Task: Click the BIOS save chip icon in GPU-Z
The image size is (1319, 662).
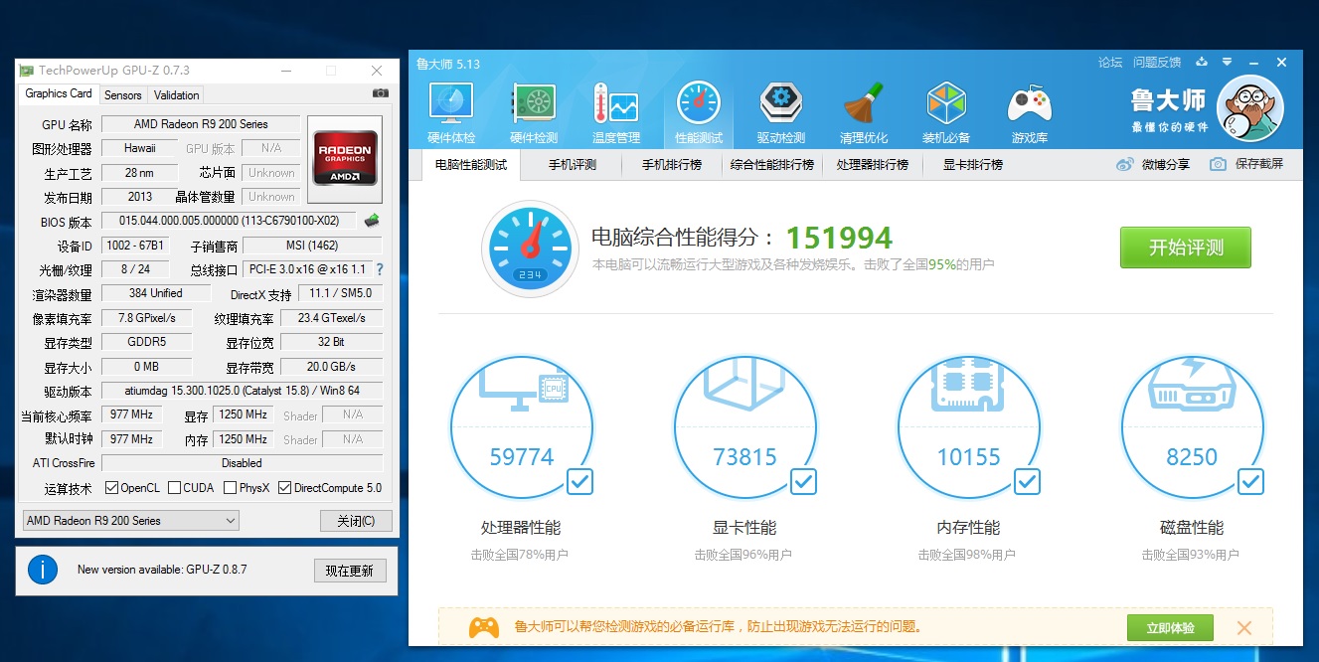Action: coord(372,221)
